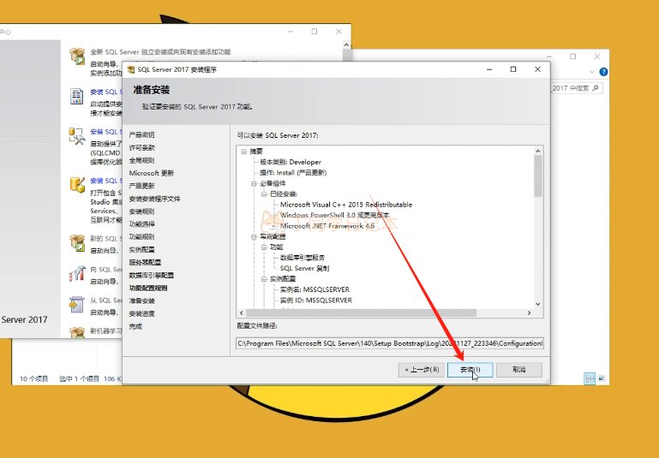Click Explorer status text '10 个项目'
Image resolution: width=659 pixels, height=458 pixels.
click(x=33, y=378)
